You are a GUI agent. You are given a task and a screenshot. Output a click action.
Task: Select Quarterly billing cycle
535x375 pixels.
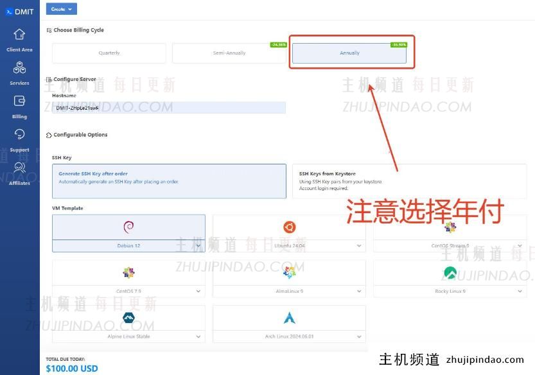point(109,53)
